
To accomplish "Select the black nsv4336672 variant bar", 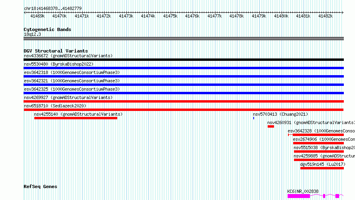I will [183, 60].
